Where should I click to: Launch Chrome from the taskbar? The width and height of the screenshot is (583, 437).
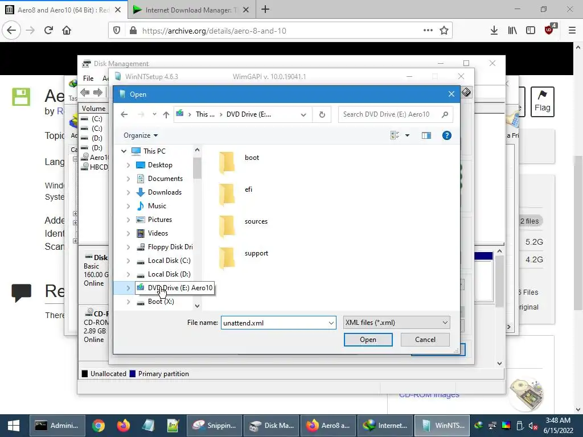98,426
